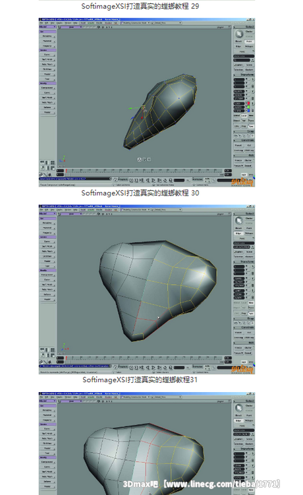Click fourth icon in top screenshot's Snap row

coord(248,136)
